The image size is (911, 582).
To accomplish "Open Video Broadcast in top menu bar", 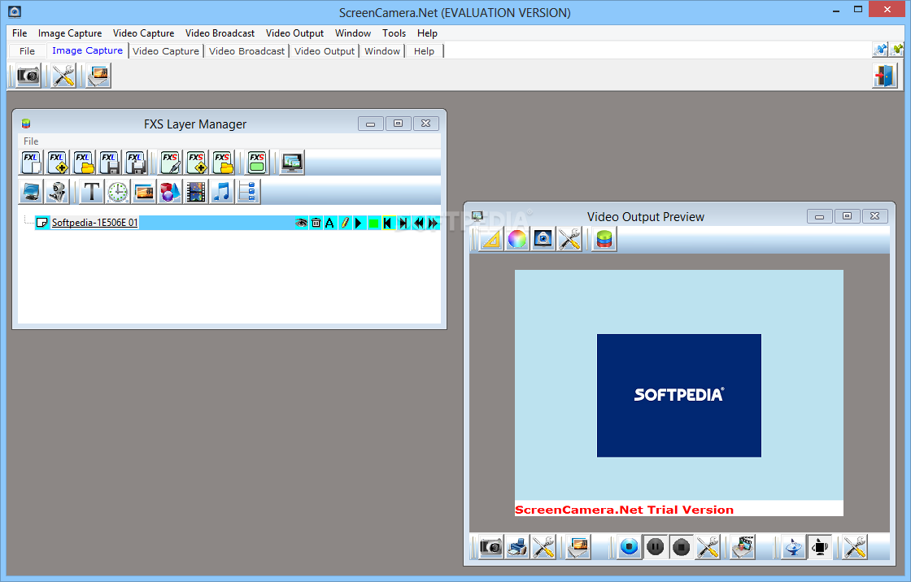I will (220, 33).
